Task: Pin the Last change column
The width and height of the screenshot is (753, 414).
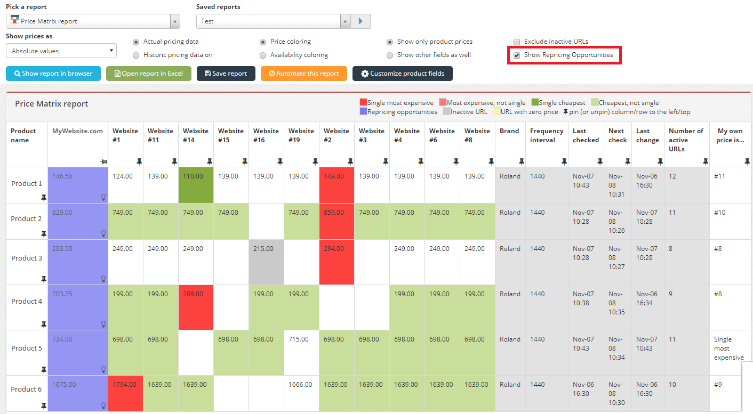Action: 660,161
